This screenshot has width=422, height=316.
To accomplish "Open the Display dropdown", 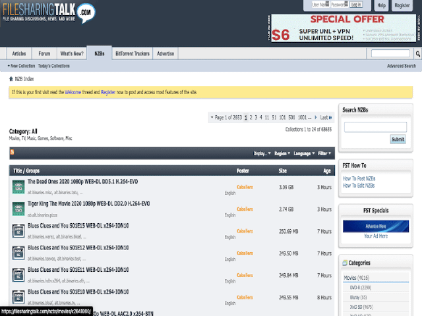I will point(262,153).
